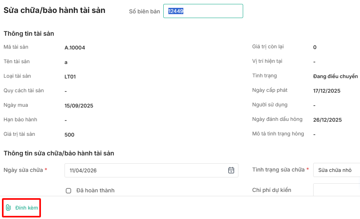The image size is (360, 219).
Task: Click the Ngày cấp phát date 17/12/2025
Action: coord(327,91)
